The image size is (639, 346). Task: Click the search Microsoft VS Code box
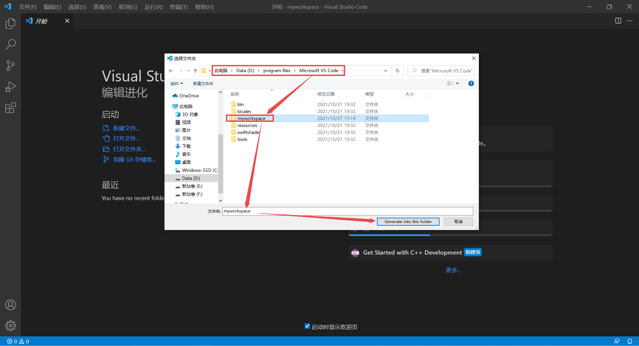pyautogui.click(x=441, y=71)
